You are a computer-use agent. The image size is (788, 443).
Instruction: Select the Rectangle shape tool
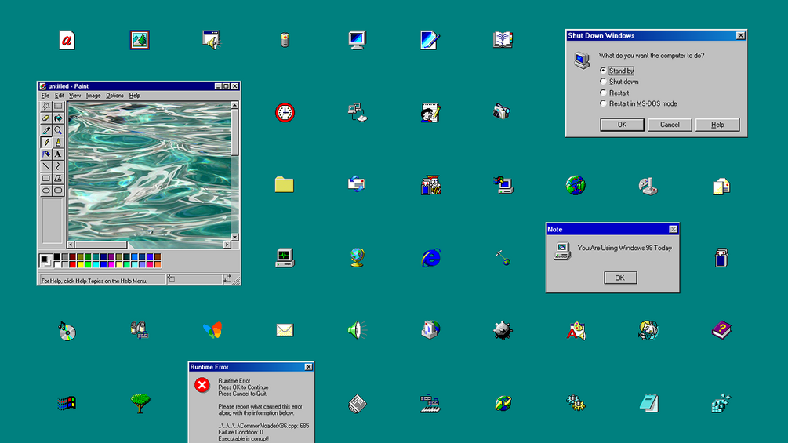point(46,178)
